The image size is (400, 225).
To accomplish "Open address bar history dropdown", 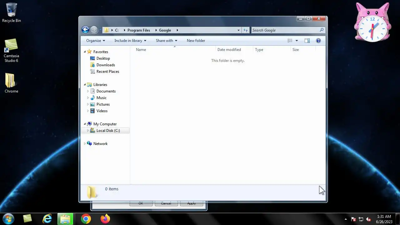I will [238, 30].
